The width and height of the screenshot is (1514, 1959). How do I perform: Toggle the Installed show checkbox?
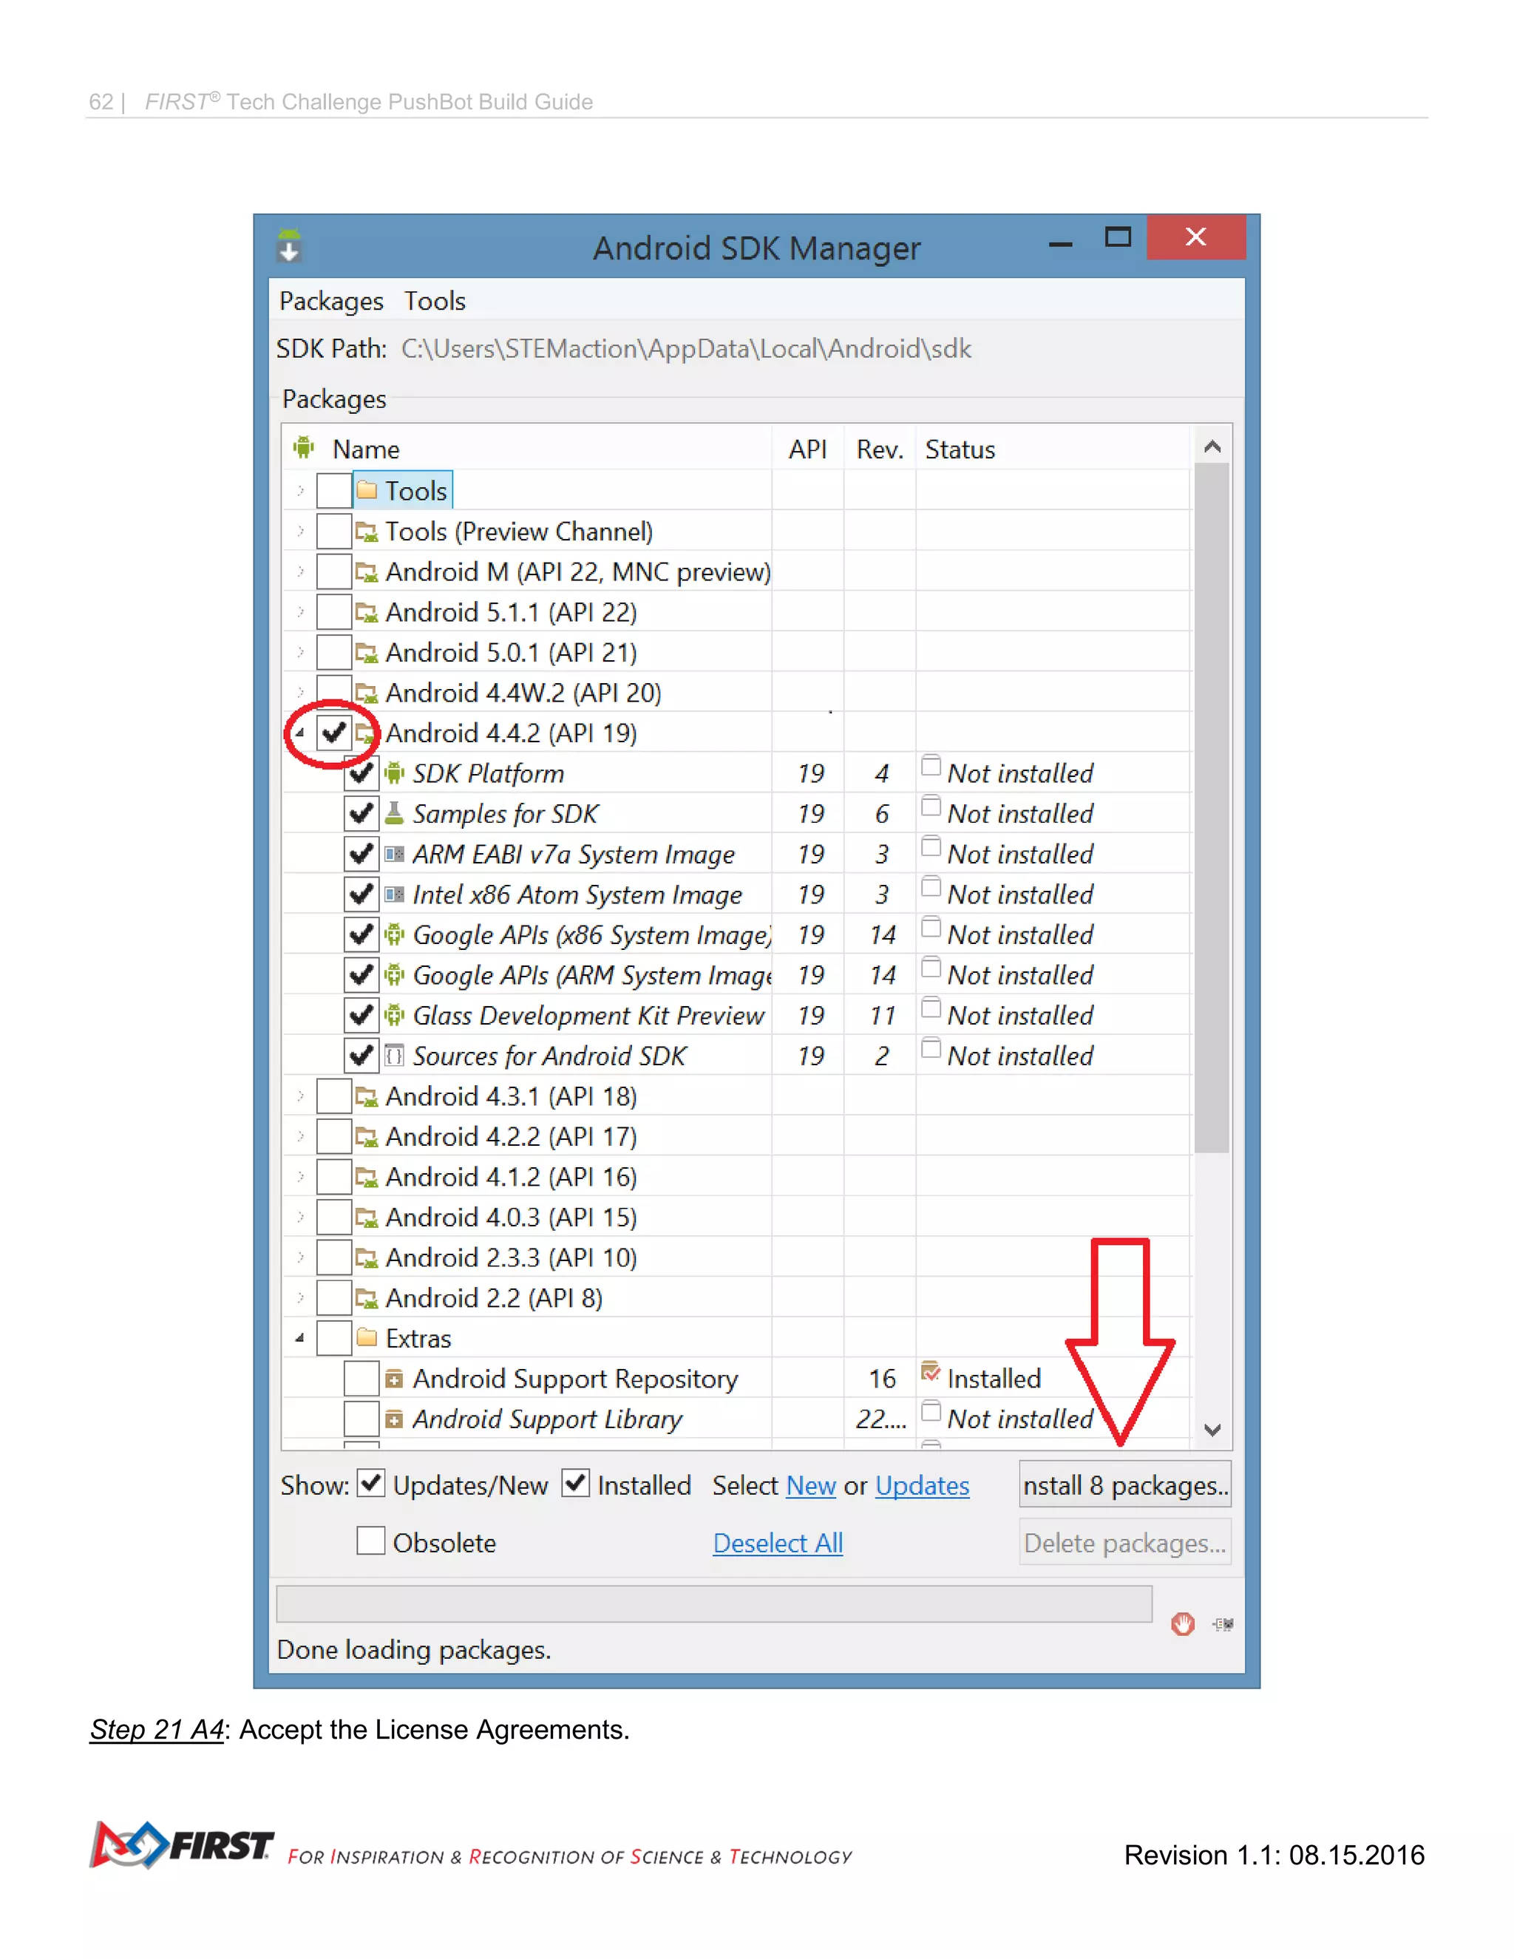coord(576,1484)
